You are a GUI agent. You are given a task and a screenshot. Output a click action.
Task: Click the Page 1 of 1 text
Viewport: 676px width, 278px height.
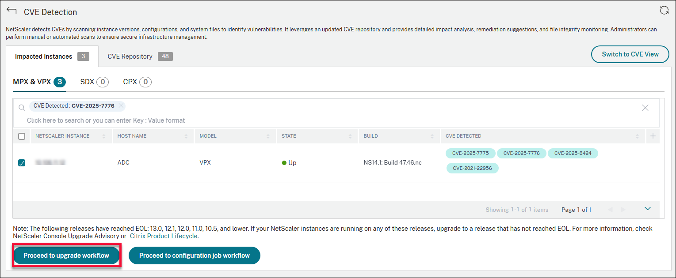(576, 210)
